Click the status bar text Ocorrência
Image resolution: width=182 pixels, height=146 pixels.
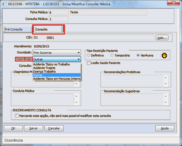(13, 140)
